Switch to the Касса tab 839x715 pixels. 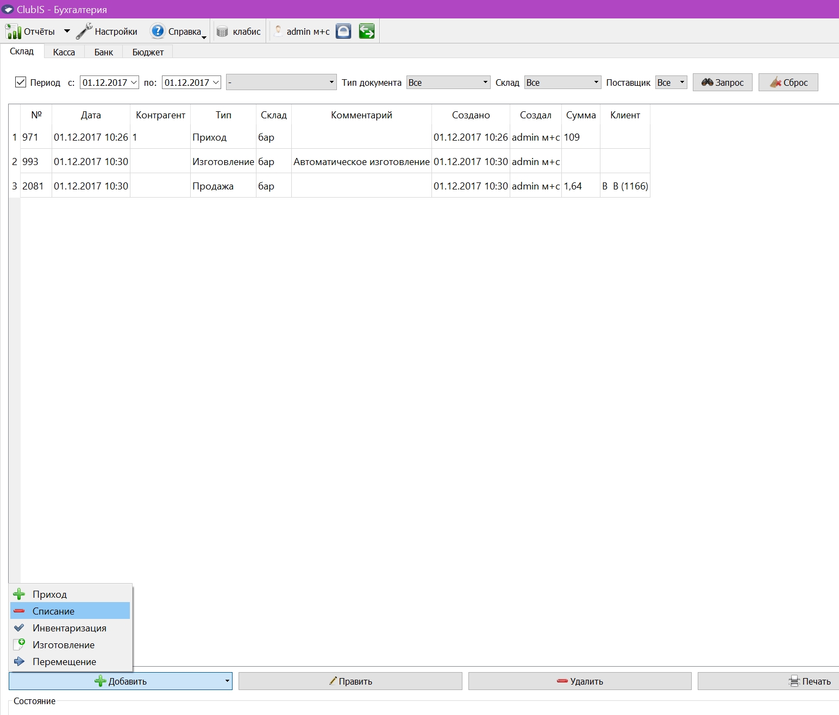[64, 52]
